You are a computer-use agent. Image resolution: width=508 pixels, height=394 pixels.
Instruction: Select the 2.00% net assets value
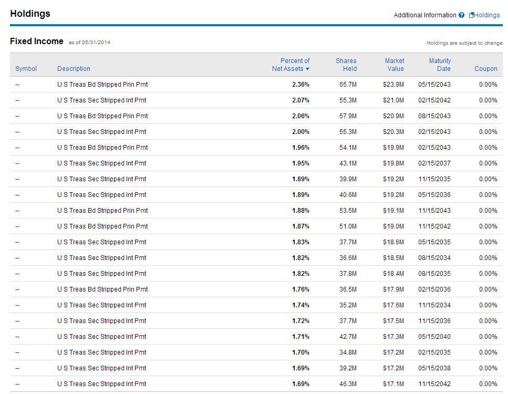pos(300,132)
